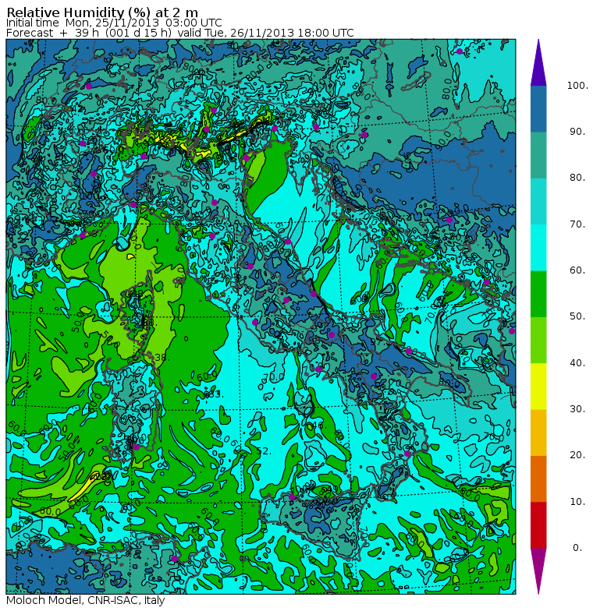Viewport: 593px width, 611px height.
Task: Select the "50." colorbar tick label
Action: (577, 316)
